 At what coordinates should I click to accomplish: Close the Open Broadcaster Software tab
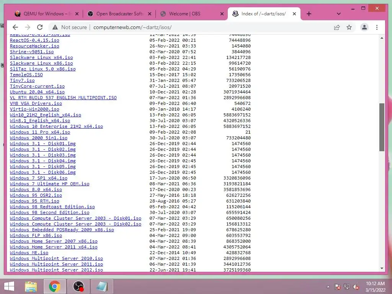tap(150, 14)
